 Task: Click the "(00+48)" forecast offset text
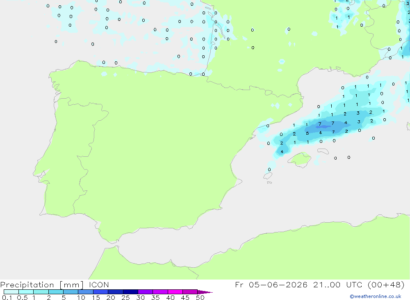386,284
